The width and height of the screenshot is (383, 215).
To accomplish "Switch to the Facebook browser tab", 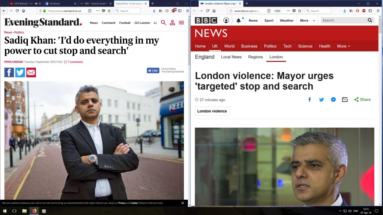I will click(60, 3).
